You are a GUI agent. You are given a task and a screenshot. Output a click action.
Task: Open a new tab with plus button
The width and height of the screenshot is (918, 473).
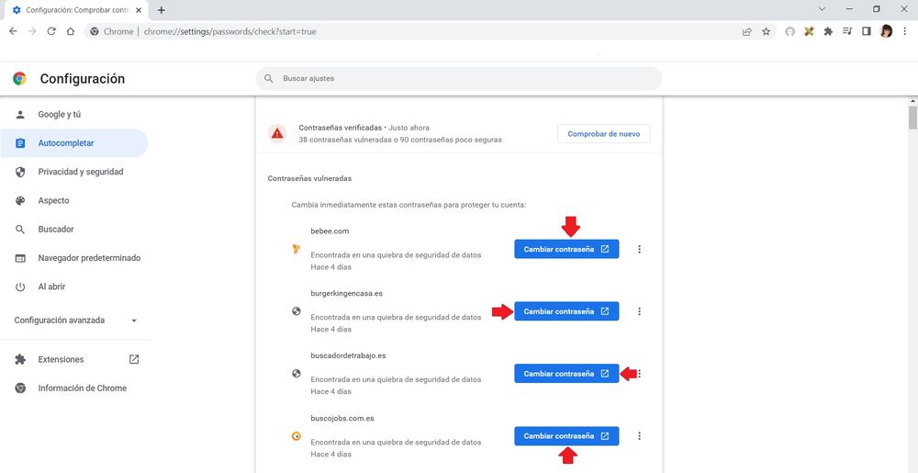click(x=162, y=9)
